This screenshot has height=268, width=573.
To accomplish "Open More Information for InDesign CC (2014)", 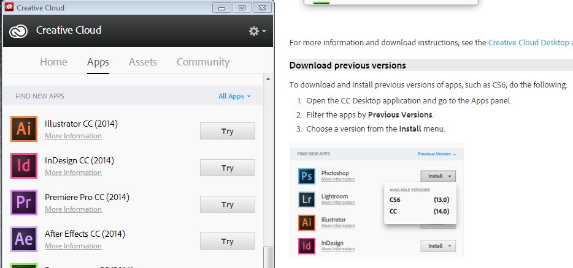I will 73,173.
